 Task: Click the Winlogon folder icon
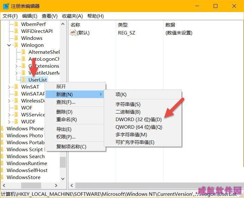coord(16,45)
